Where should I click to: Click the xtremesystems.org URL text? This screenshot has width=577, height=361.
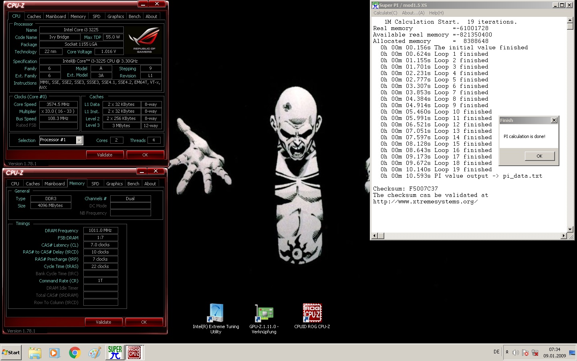[425, 201]
